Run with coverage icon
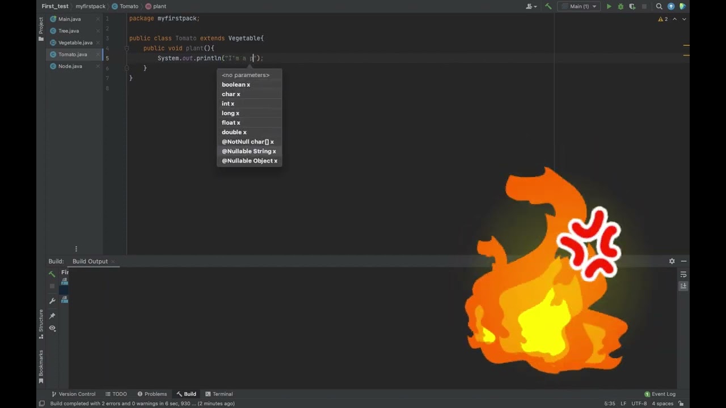Screen dimensions: 726x408 point(632,6)
